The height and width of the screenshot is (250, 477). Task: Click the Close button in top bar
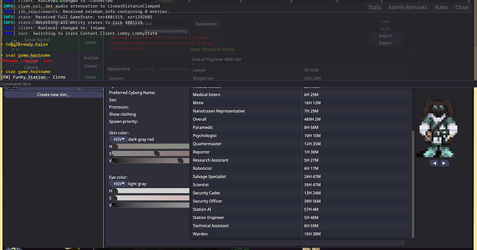click(462, 8)
